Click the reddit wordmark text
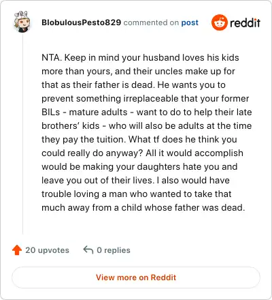Viewport: 272px width, 300px height. (x=245, y=22)
